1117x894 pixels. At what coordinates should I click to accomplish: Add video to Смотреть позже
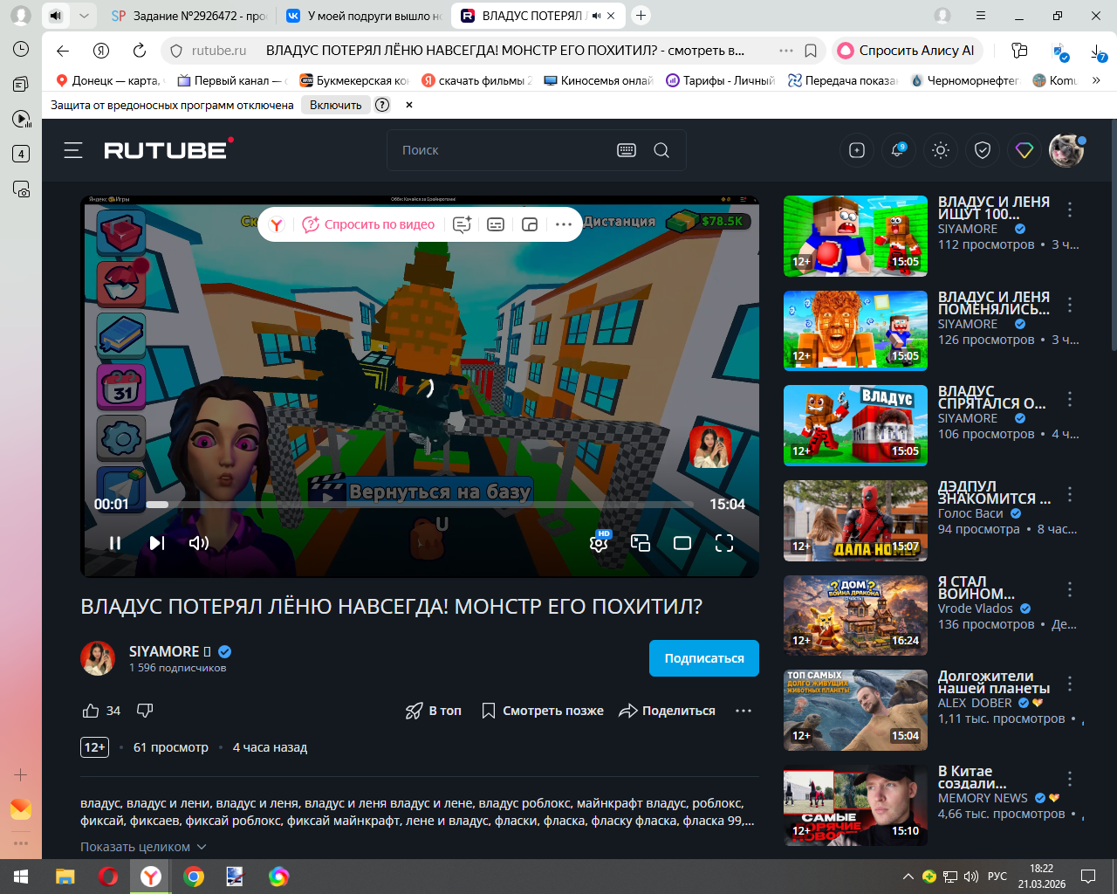(x=542, y=711)
